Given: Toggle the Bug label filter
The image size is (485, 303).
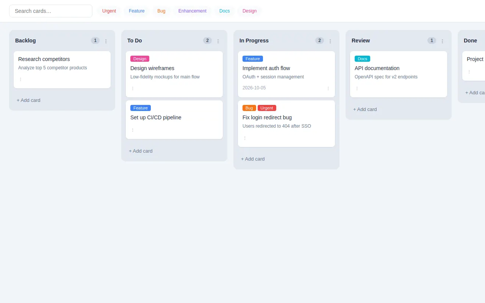Looking at the screenshot, I should pos(161,11).
